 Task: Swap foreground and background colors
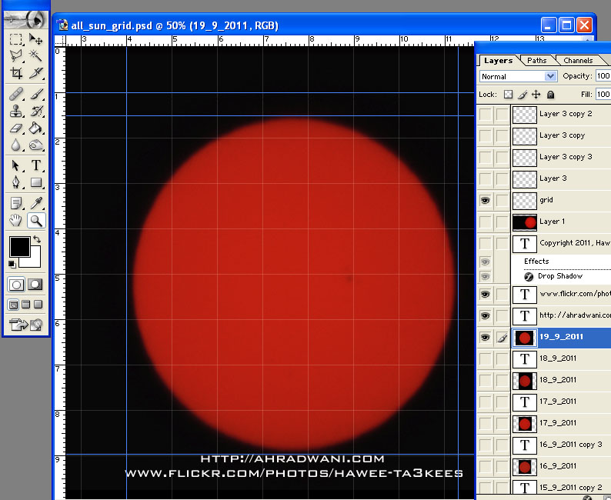point(36,240)
